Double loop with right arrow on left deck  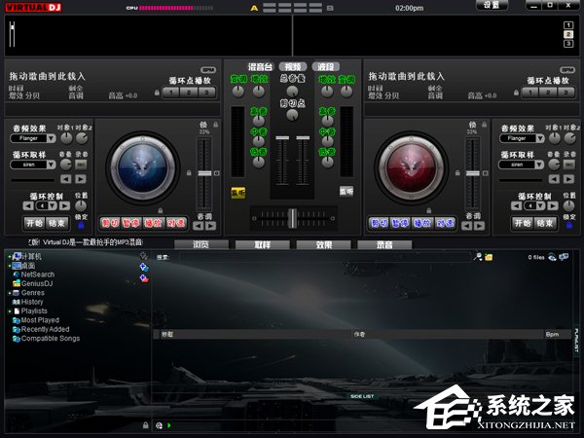click(64, 206)
